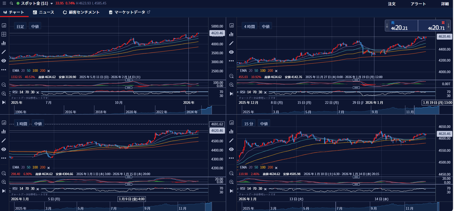Viewport: 454px width, 211px height.
Task: Open calendar icon in 1-hour chart
Action: coord(4,123)
